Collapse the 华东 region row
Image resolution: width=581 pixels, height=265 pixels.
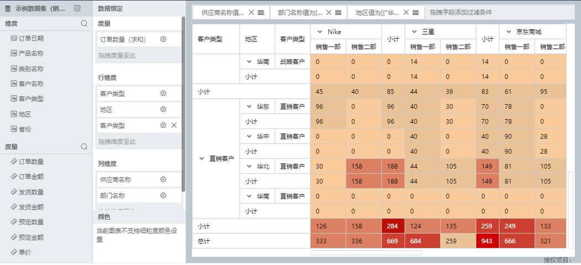(250, 106)
